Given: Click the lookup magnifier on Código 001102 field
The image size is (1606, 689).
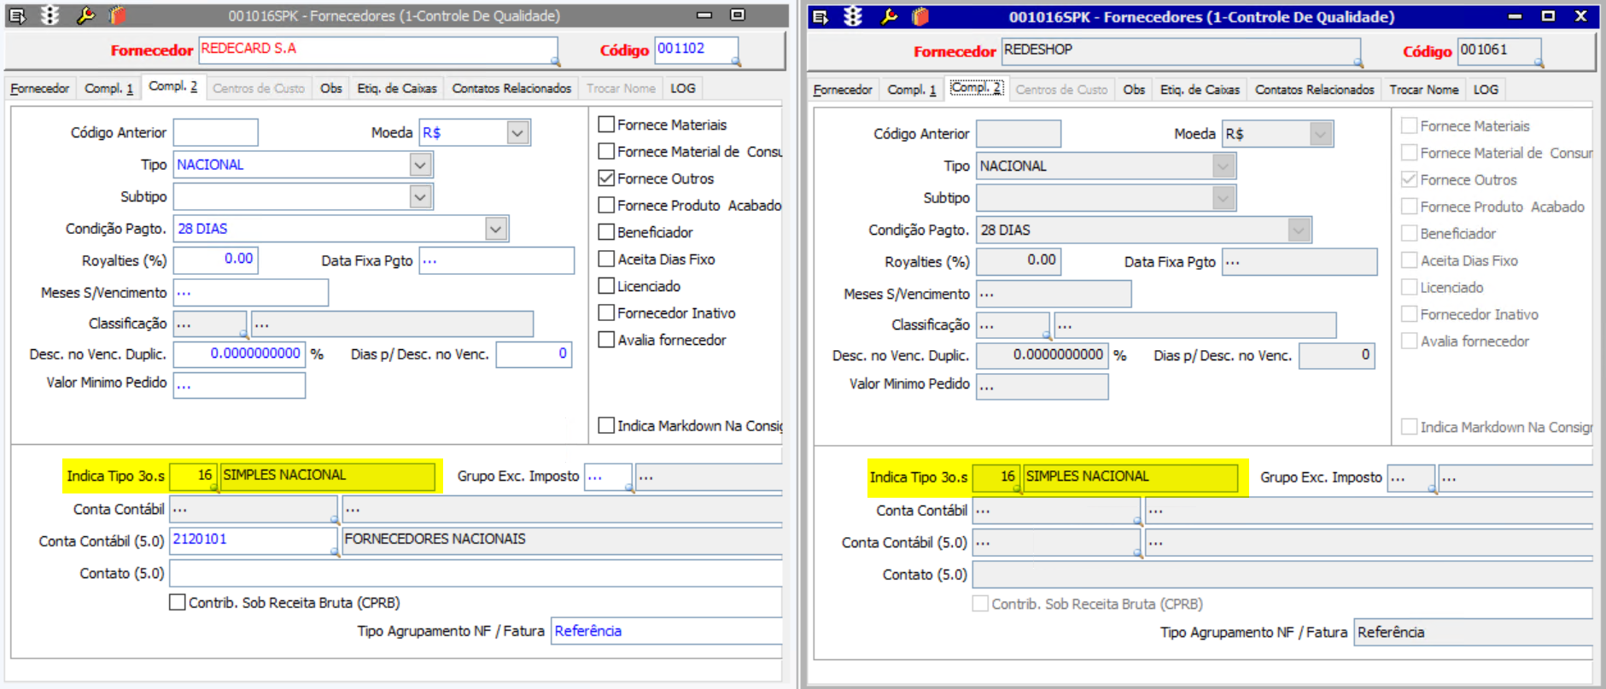Looking at the screenshot, I should point(736,61).
